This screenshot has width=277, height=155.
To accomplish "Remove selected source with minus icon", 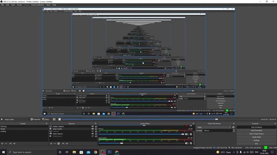I will point(55,143).
